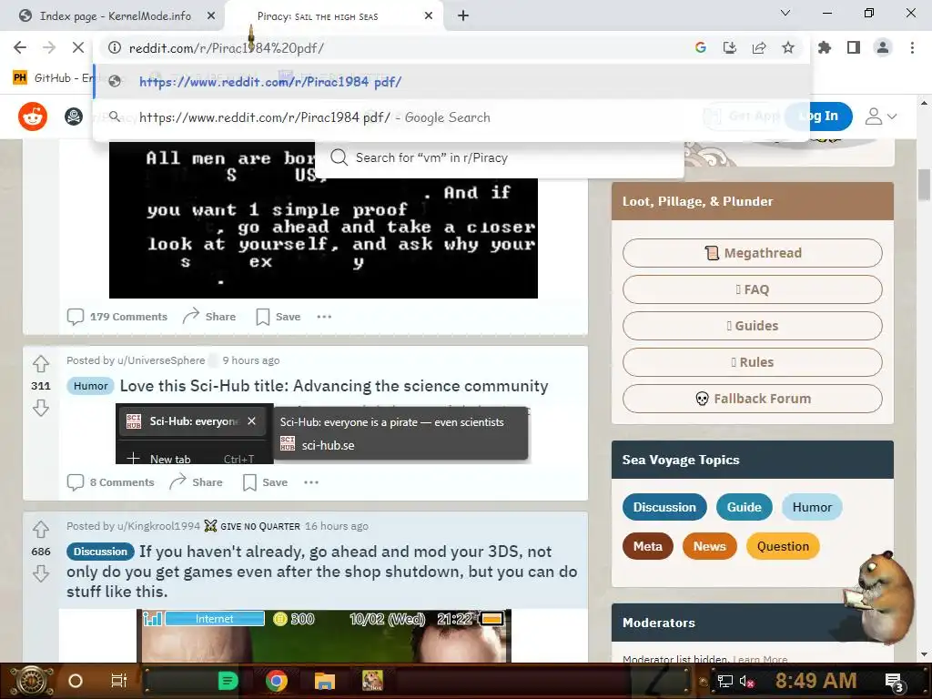Upvote the 3DS mod post
The width and height of the screenshot is (932, 699).
click(x=40, y=529)
